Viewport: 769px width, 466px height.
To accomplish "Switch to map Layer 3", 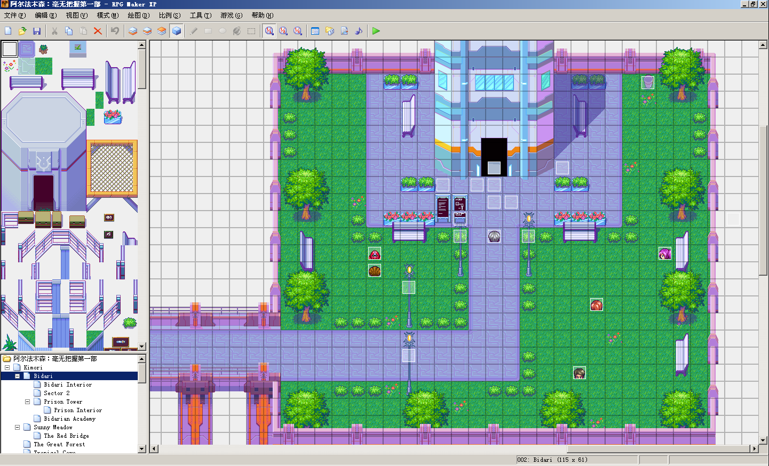I will tap(162, 31).
